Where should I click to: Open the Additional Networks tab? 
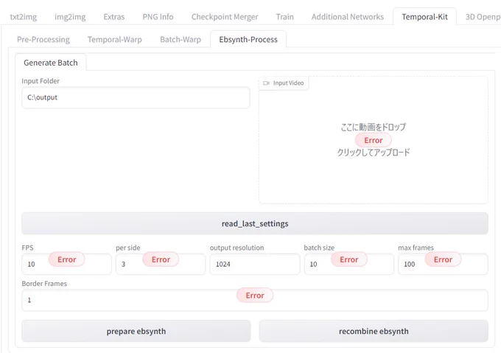coord(348,17)
